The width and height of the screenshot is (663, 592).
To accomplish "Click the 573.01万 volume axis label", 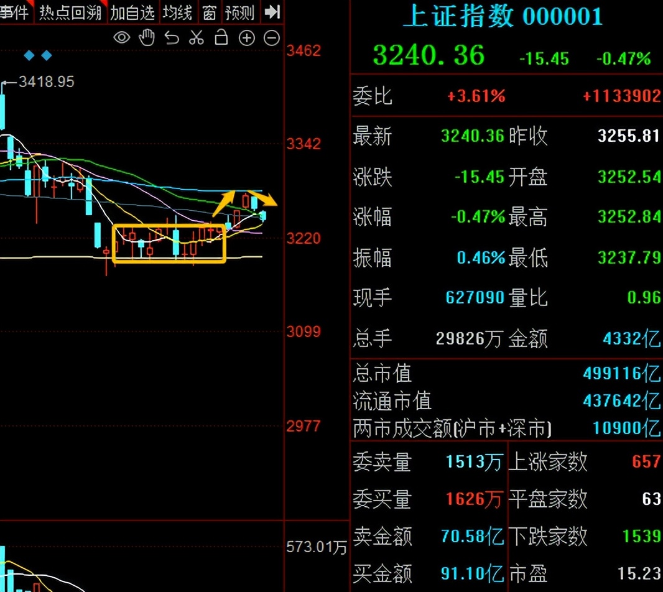I will pyautogui.click(x=317, y=547).
